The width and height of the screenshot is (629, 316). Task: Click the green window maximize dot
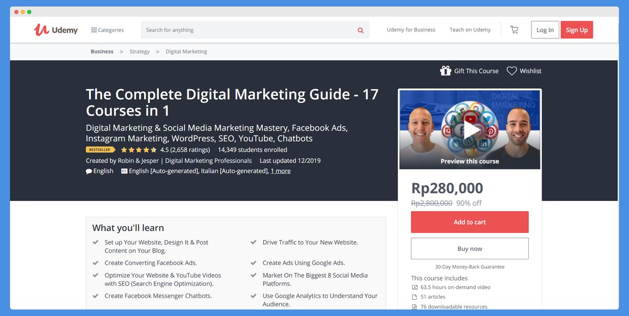pyautogui.click(x=29, y=12)
